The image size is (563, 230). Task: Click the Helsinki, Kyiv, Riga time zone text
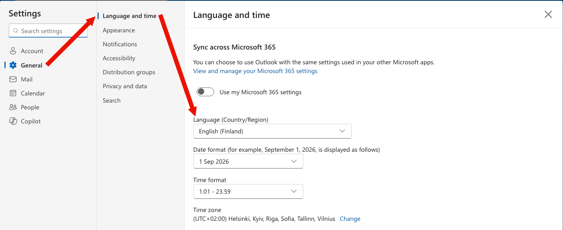click(x=264, y=219)
